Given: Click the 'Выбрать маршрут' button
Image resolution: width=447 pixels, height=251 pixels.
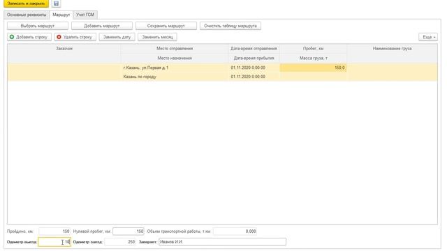Looking at the screenshot, I should tap(38, 26).
